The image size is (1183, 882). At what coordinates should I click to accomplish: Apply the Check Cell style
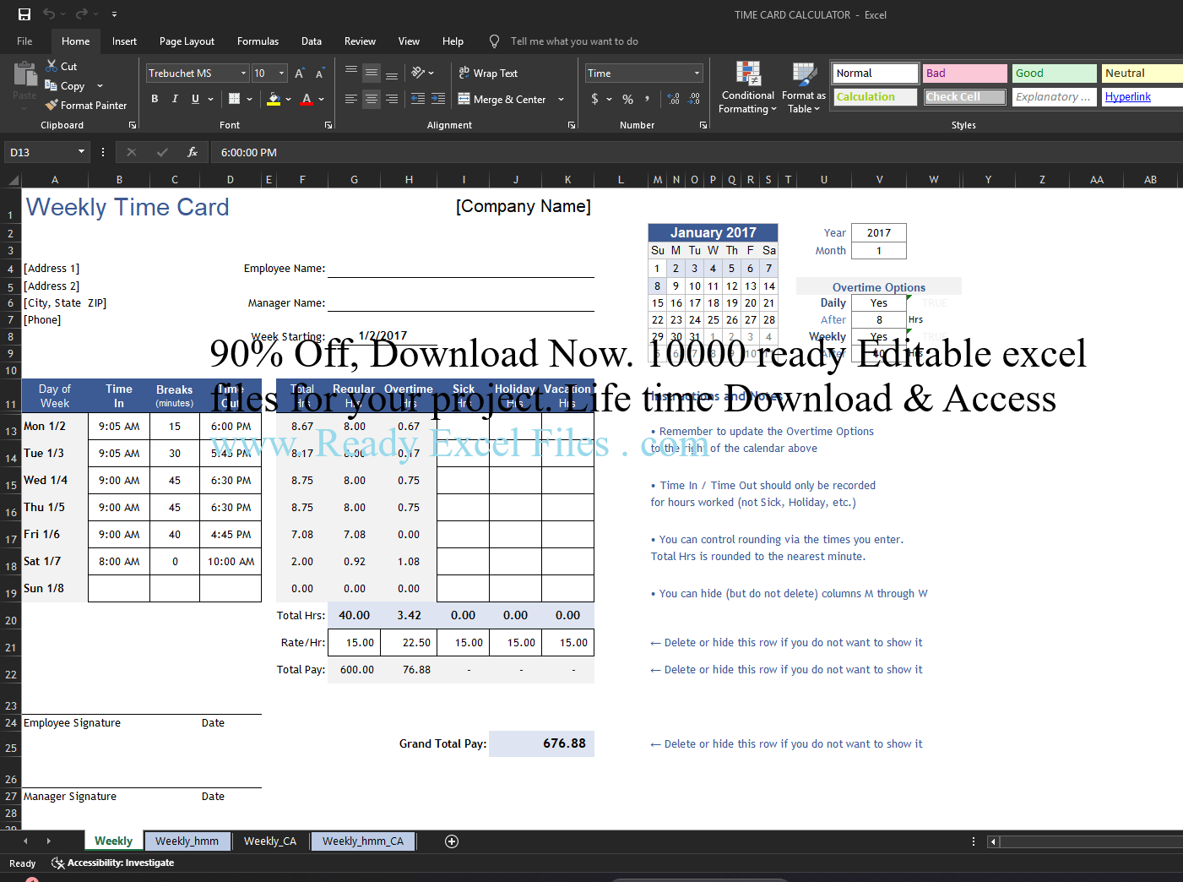[x=965, y=97]
